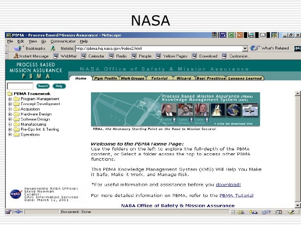Expand the Program Management folder

point(10,99)
